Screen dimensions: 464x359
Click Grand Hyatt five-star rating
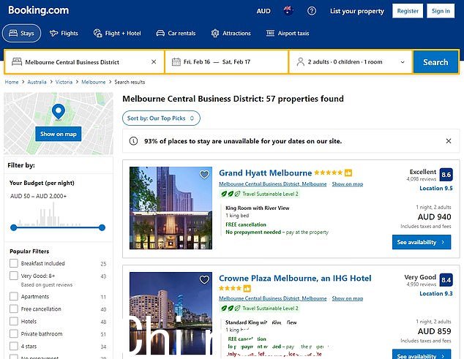[328, 173]
